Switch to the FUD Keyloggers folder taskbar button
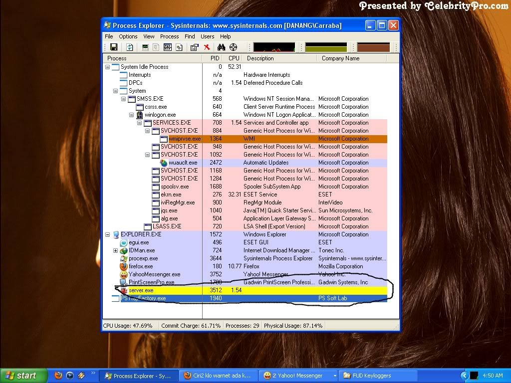Screen dimensions: 511x383 point(378,376)
